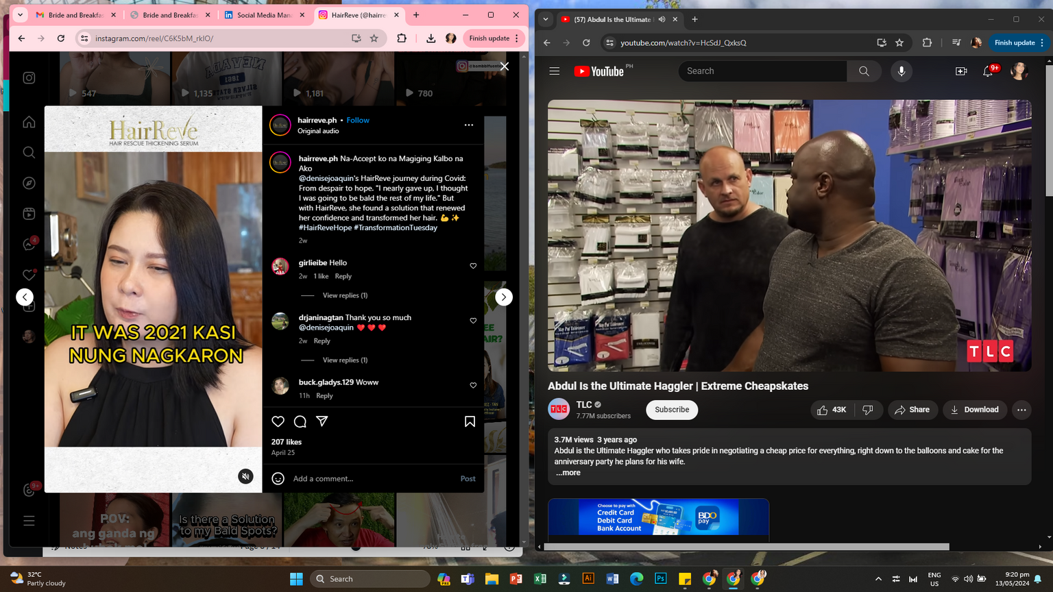
Task: Follow hairreve.ph account
Action: pos(358,120)
